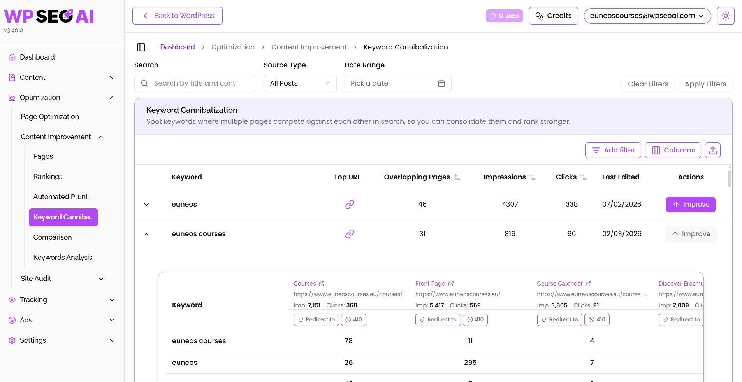The width and height of the screenshot is (742, 382).
Task: Switch theme with the sun icon
Action: pos(726,16)
